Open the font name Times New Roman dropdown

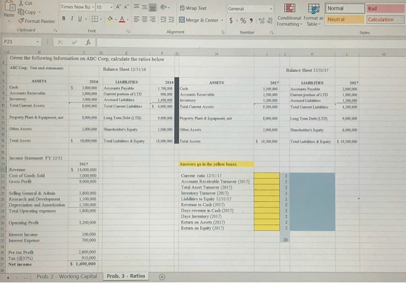pyautogui.click(x=93, y=7)
